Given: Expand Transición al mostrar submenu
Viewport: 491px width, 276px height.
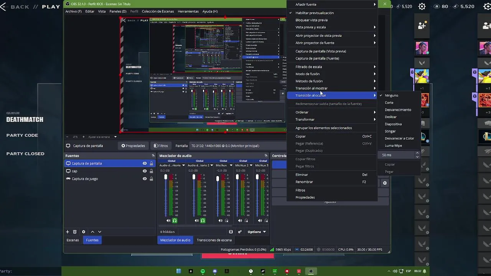Looking at the screenshot, I should pos(332,88).
